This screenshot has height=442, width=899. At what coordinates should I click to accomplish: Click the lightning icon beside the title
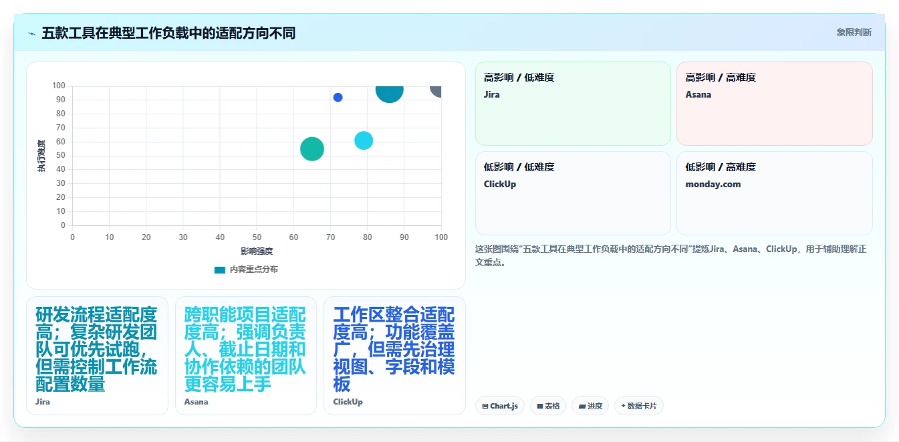pos(32,33)
